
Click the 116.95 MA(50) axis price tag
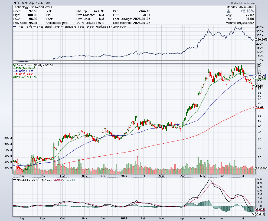point(260,76)
